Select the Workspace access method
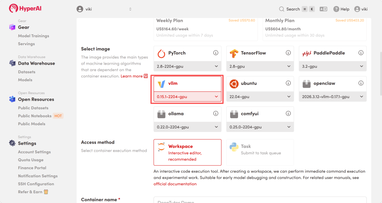The height and width of the screenshot is (203, 382). pos(187,152)
